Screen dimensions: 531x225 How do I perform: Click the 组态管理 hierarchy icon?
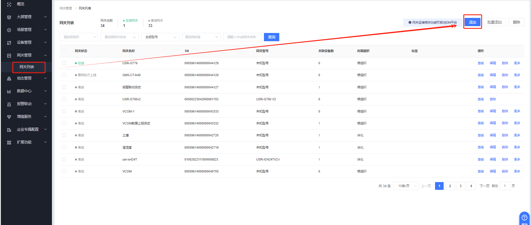[9, 78]
